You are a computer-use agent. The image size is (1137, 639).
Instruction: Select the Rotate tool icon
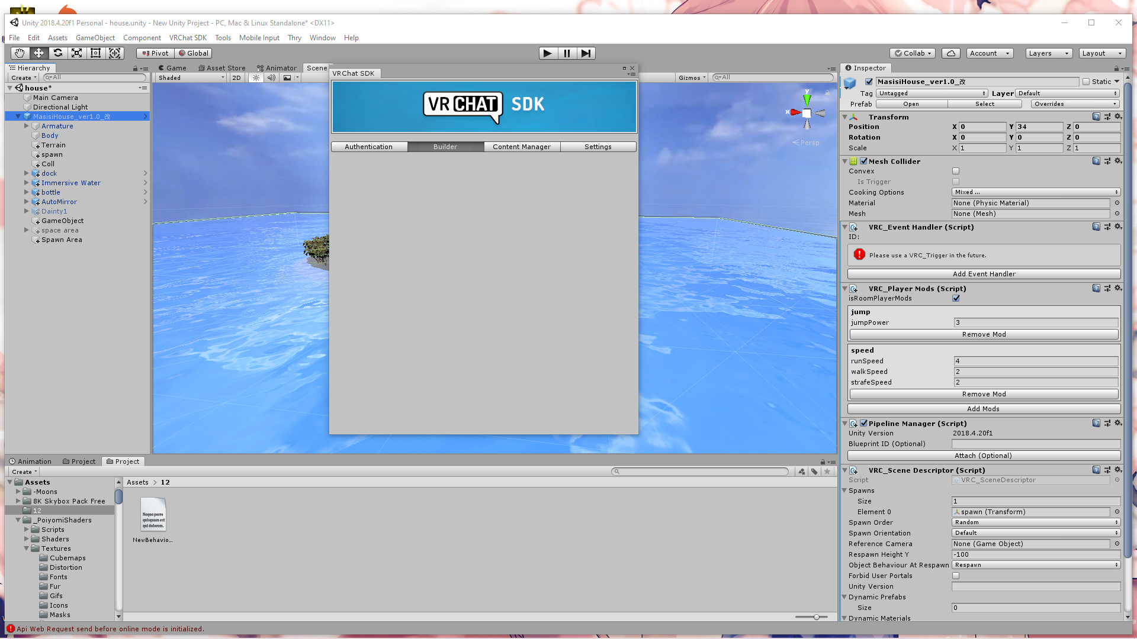click(57, 53)
